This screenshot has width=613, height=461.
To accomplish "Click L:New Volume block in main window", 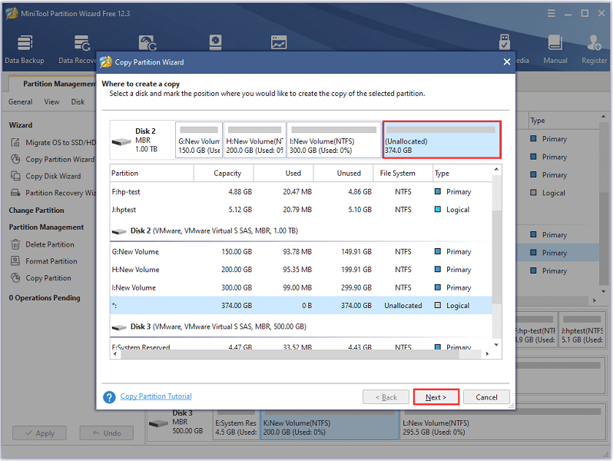I will pos(503,425).
